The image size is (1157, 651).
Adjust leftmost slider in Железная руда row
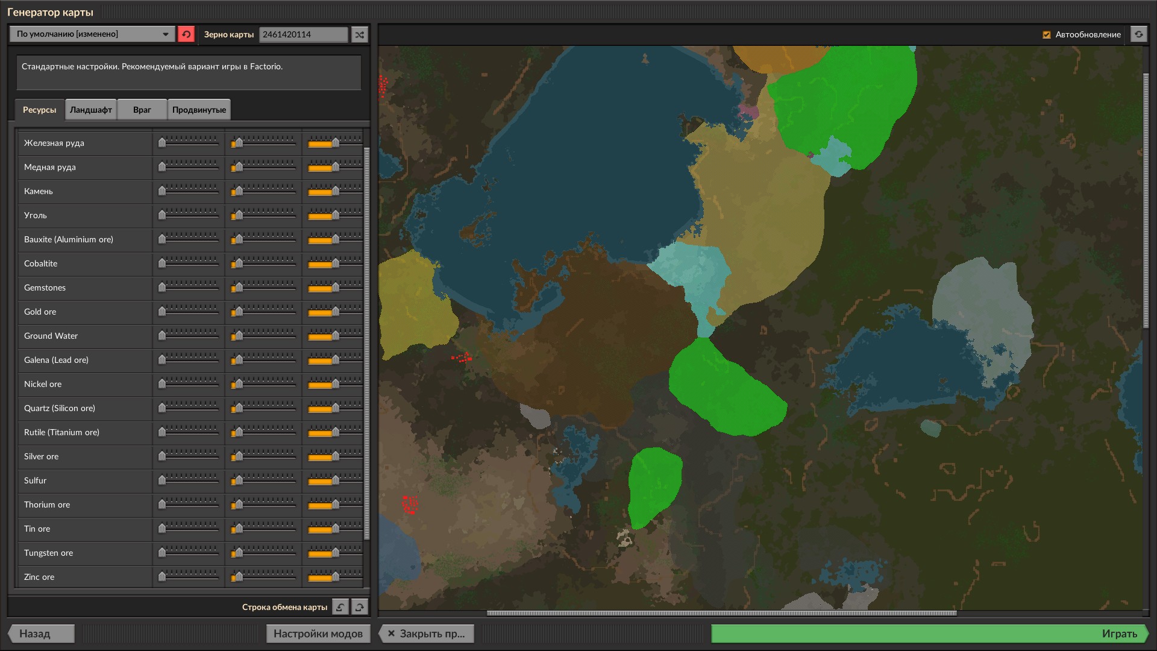click(189, 143)
